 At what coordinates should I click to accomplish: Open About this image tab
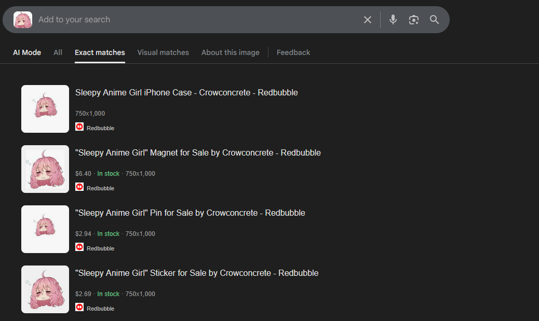231,52
